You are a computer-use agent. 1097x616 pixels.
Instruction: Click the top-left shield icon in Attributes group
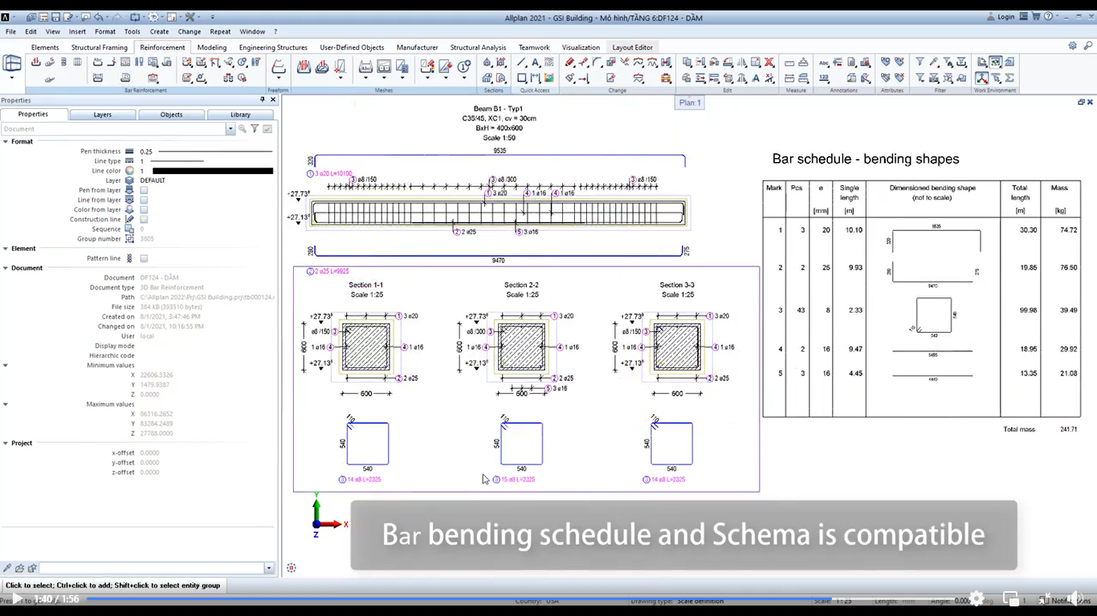coord(886,63)
